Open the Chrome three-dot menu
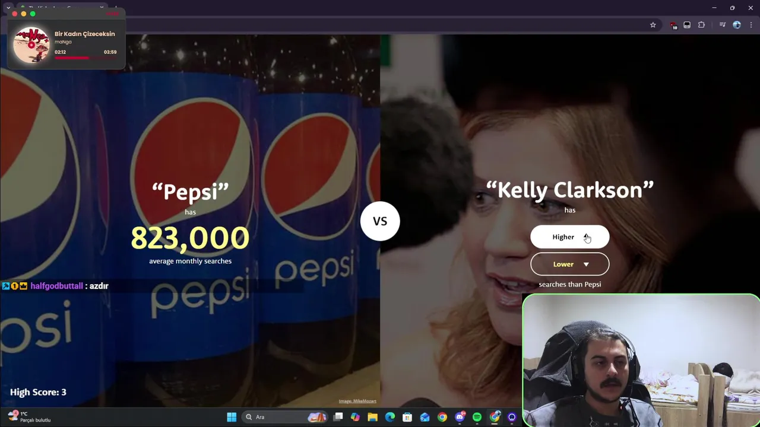760x427 pixels. point(751,25)
